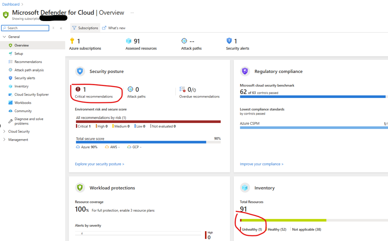Expand the Cloud Security section
The width and height of the screenshot is (388, 241).
[x=4, y=131]
